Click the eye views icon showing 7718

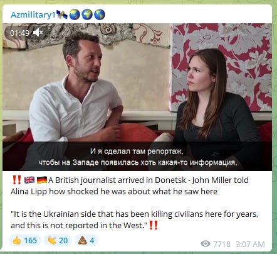point(206,244)
